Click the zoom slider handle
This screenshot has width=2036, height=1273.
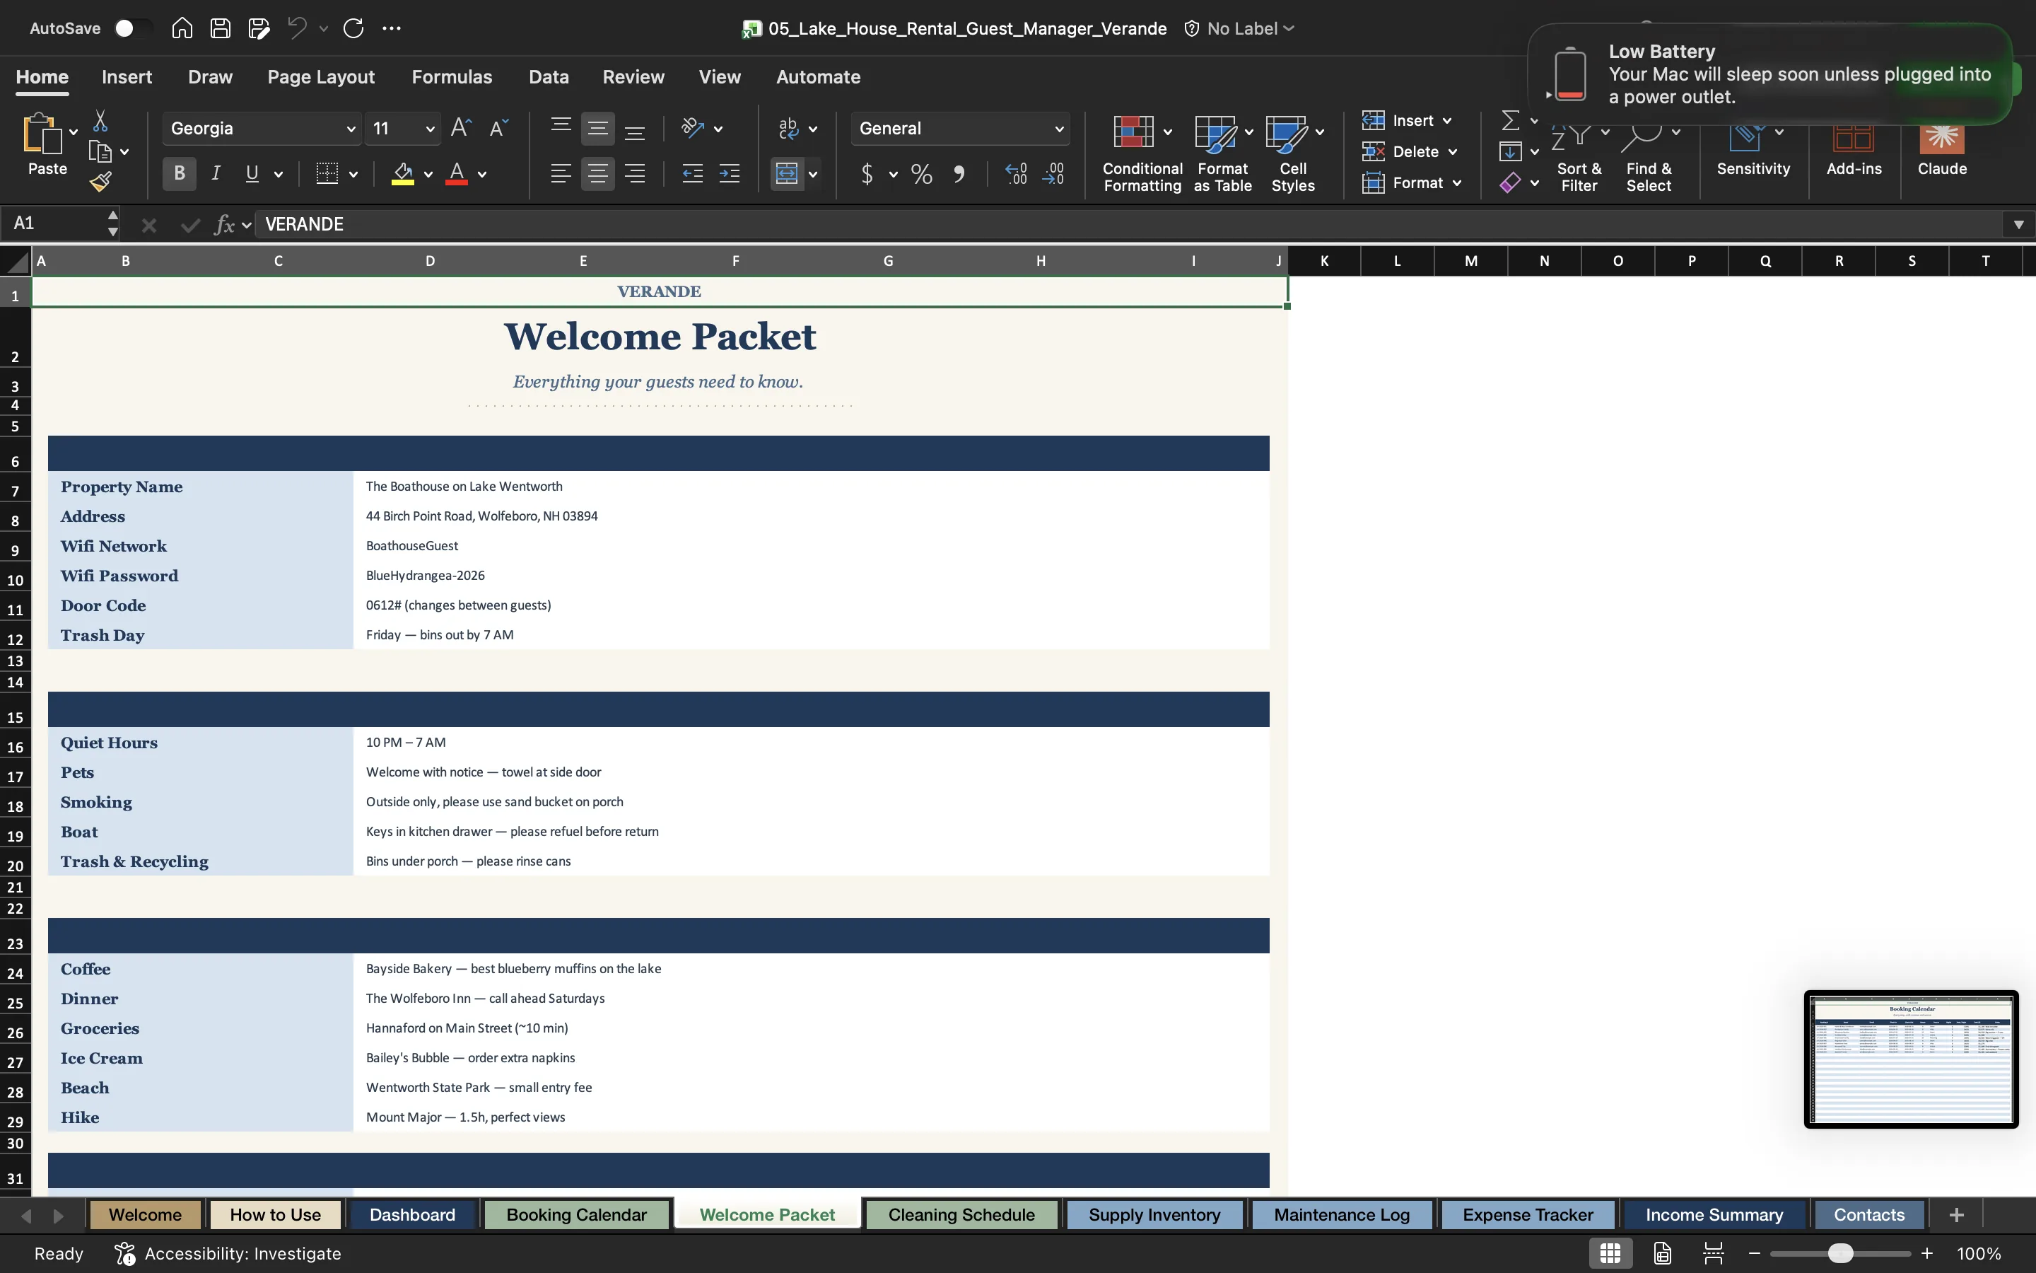click(x=1840, y=1252)
